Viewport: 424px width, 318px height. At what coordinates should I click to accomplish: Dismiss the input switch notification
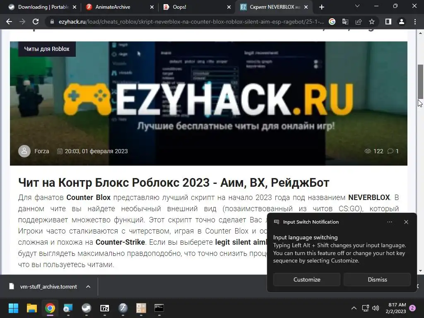point(377,279)
